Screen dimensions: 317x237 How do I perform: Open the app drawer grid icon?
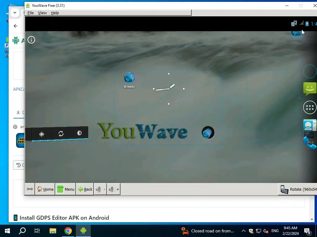coord(310,108)
